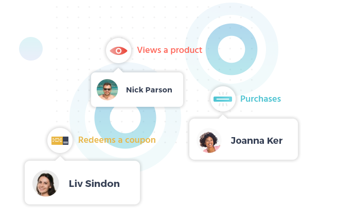Click the red eye icon
The height and width of the screenshot is (209, 337).
pyautogui.click(x=119, y=50)
